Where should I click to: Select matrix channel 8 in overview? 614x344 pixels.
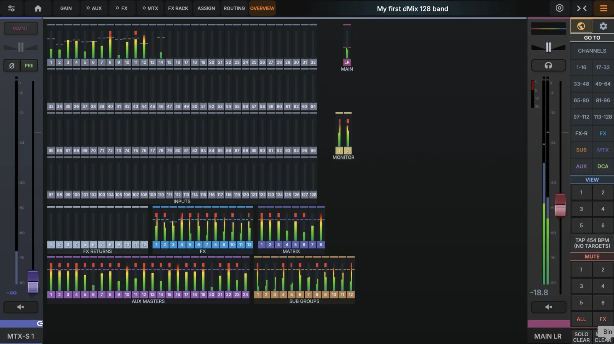[x=321, y=245]
